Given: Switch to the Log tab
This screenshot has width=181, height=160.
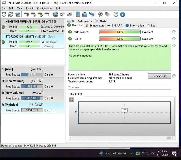Looking at the screenshot, I should coord(151,25).
